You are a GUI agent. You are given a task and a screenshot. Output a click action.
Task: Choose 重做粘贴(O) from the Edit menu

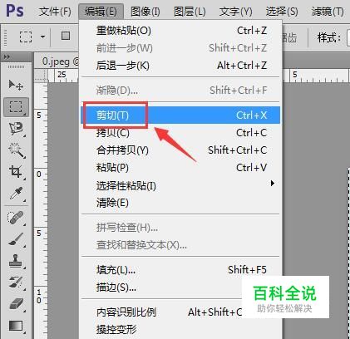180,31
